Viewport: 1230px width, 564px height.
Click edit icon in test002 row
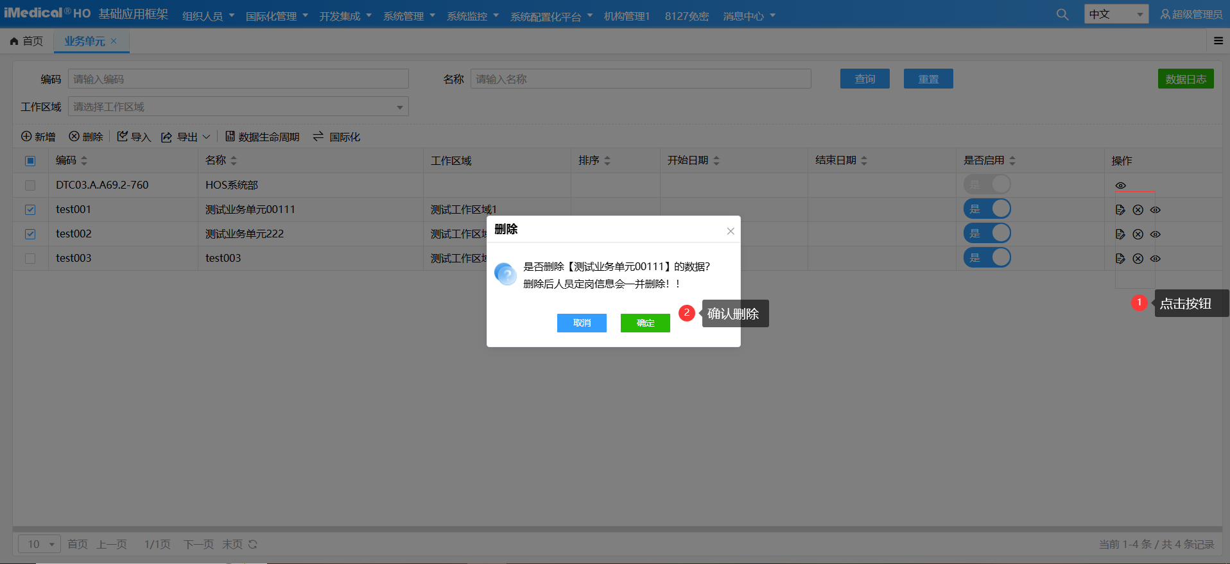(1120, 234)
